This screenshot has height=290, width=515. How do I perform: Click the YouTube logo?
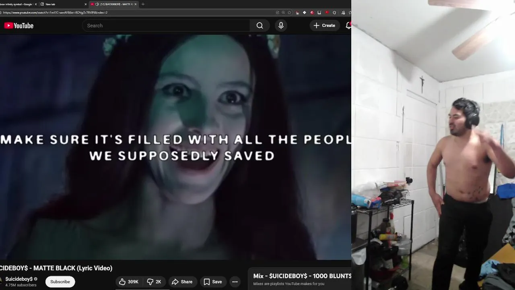[19, 25]
